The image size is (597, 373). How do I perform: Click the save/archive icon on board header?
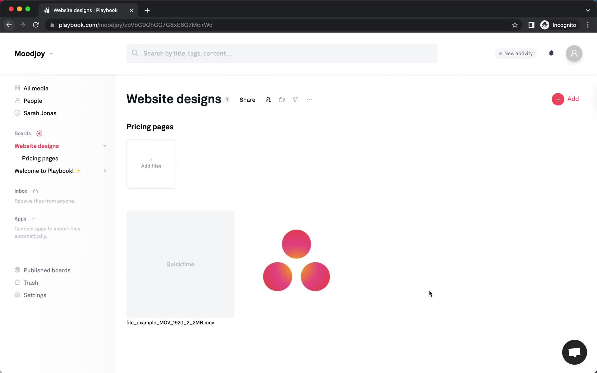coord(282,100)
